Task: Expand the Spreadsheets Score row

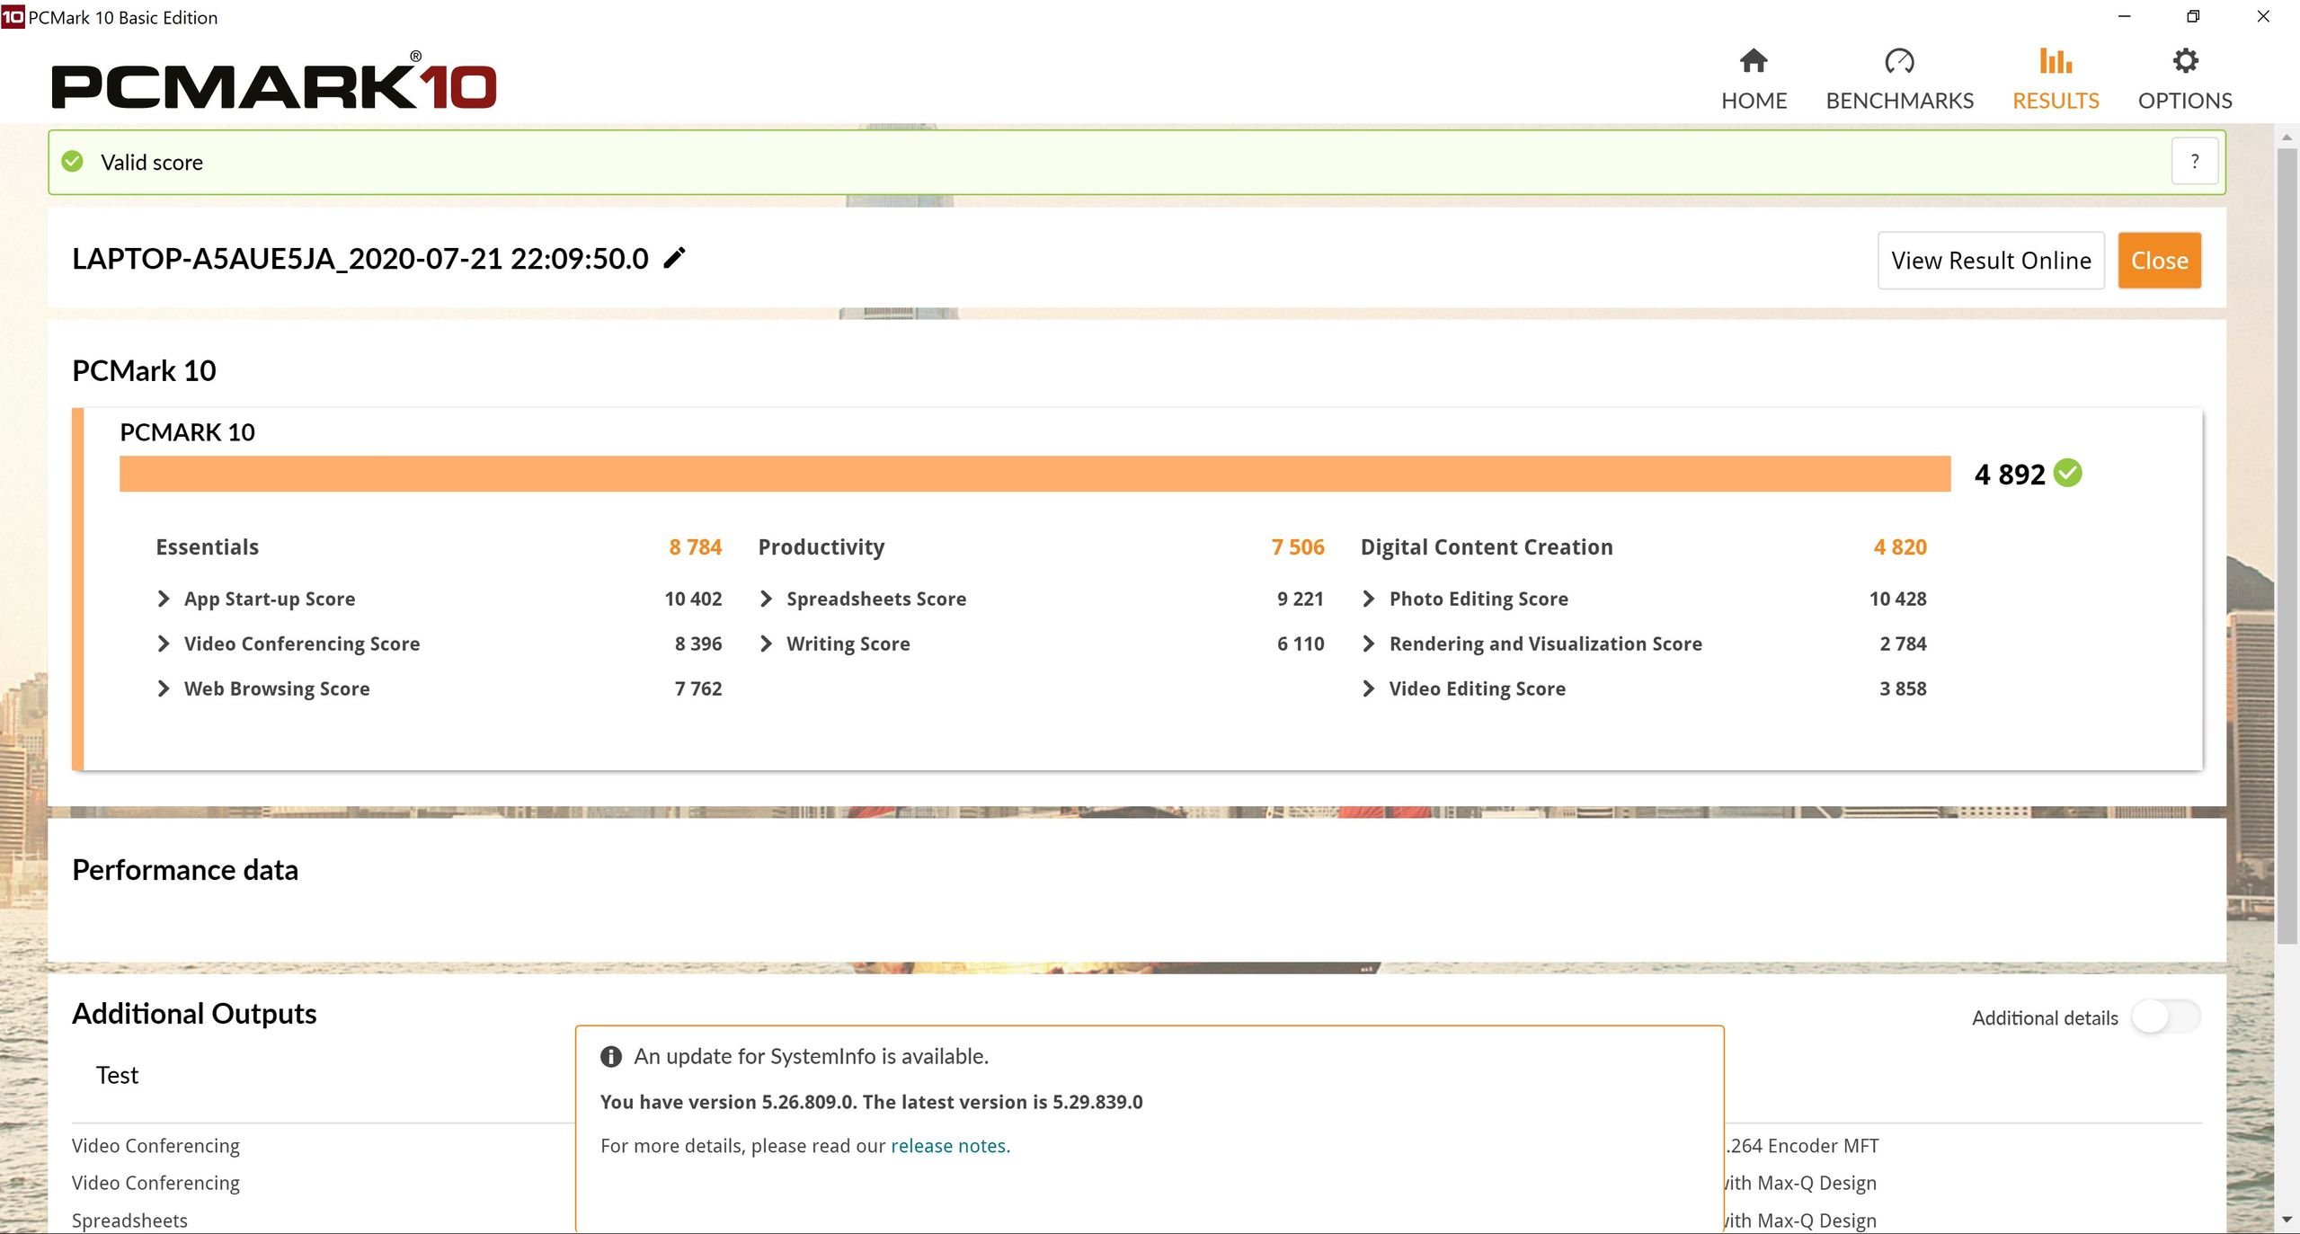Action: (x=766, y=599)
